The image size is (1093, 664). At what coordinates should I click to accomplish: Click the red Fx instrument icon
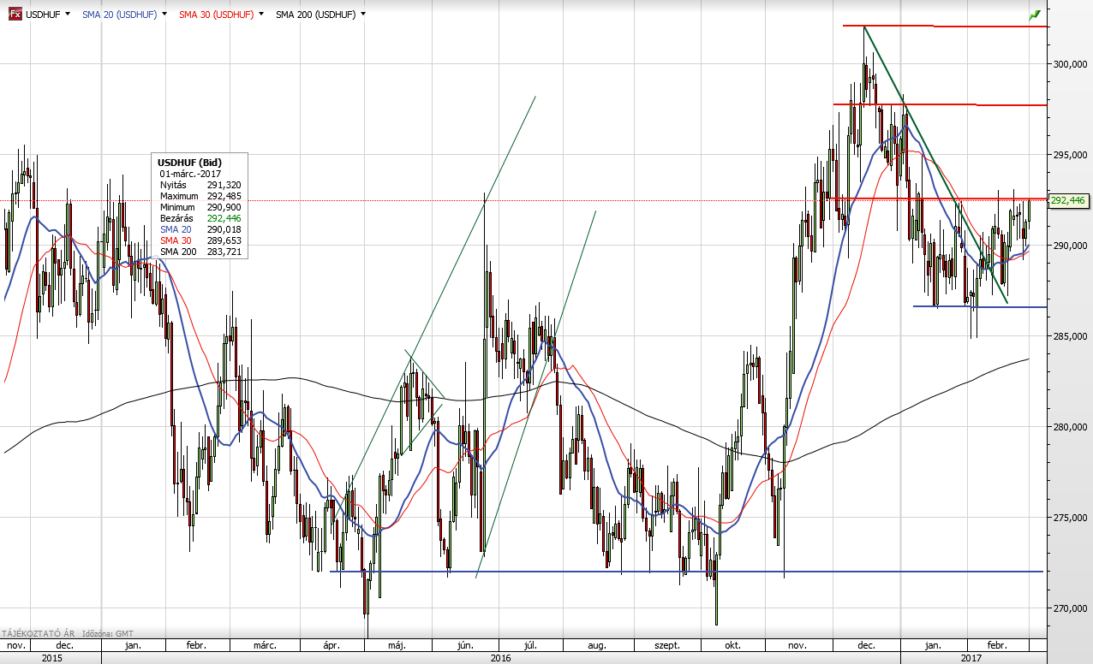click(x=15, y=15)
